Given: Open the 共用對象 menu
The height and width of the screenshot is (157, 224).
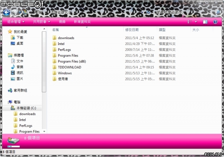Looking at the screenshot, I should [x=42, y=22].
